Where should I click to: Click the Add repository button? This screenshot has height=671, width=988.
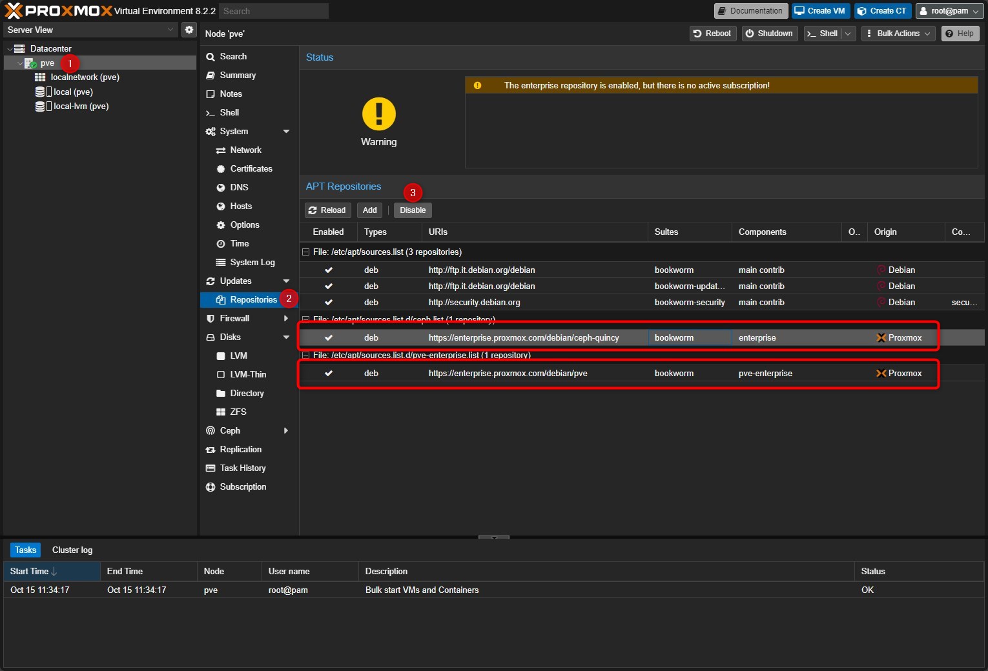[369, 210]
